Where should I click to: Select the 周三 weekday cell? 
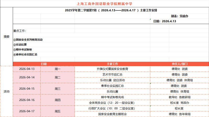pos(58,89)
